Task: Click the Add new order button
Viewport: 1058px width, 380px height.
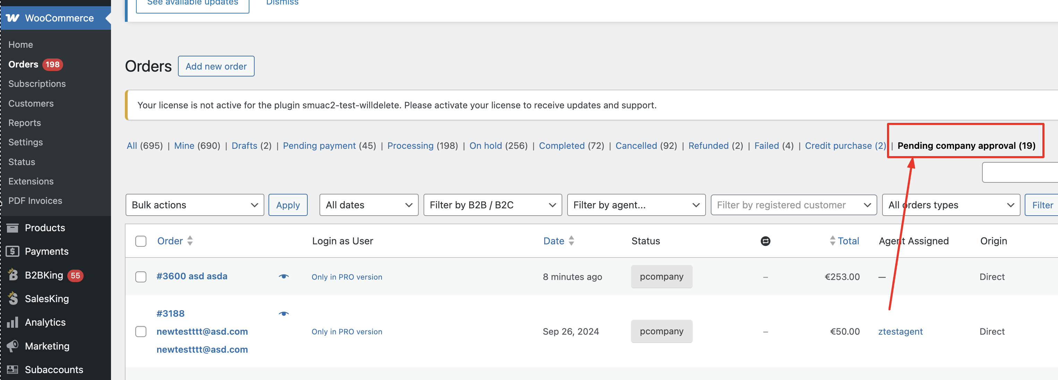Action: [x=216, y=66]
